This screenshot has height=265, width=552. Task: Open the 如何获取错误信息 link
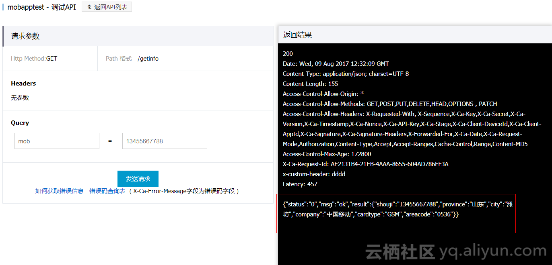point(60,191)
